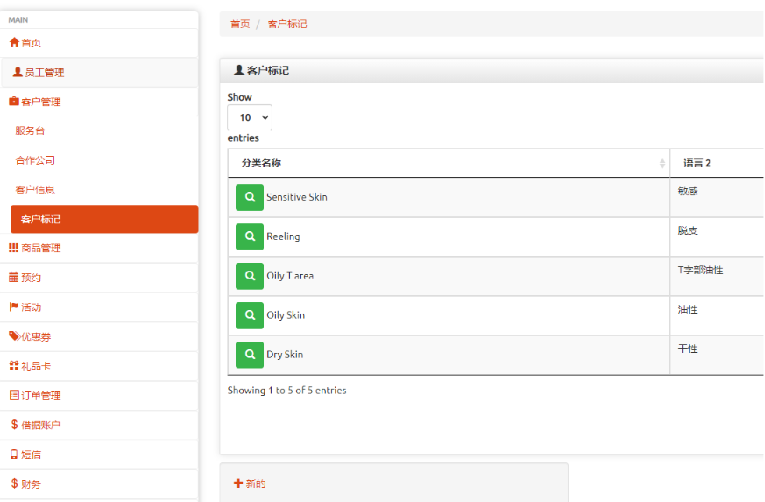Click the green magnifier for Sensitive Skin
The image size is (765, 502).
[x=250, y=198]
